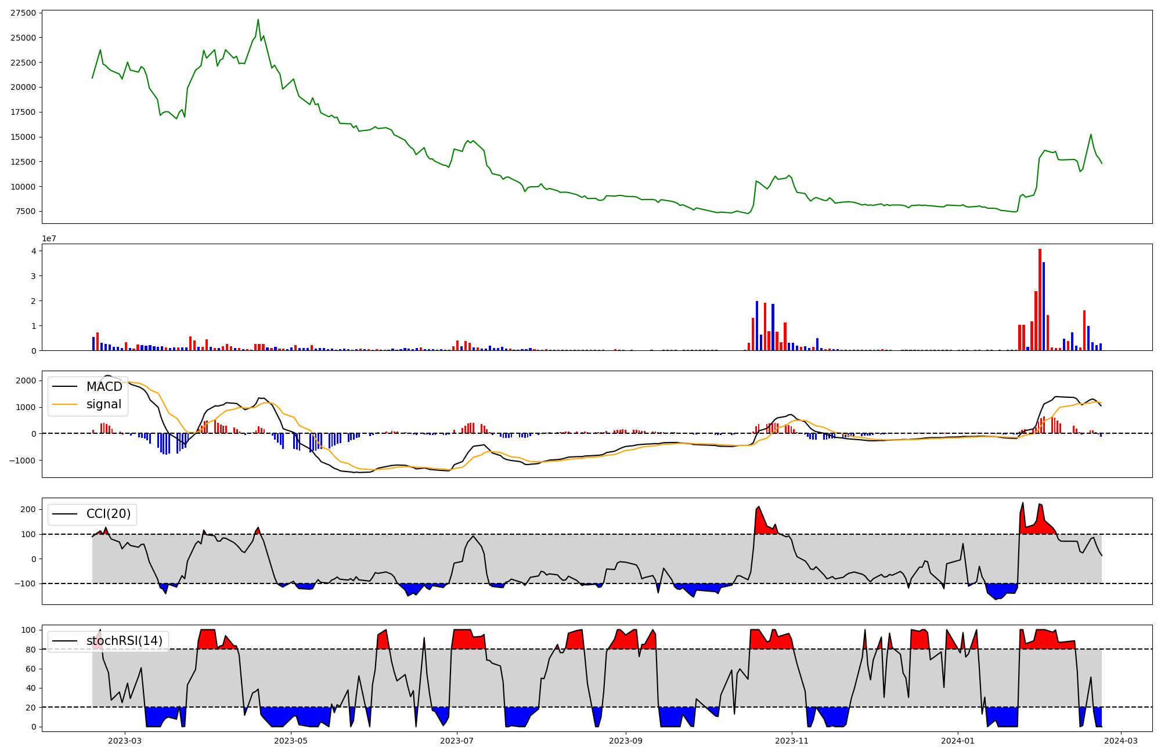The image size is (1161, 754).
Task: Click the MACD legend label
Action: pos(104,387)
